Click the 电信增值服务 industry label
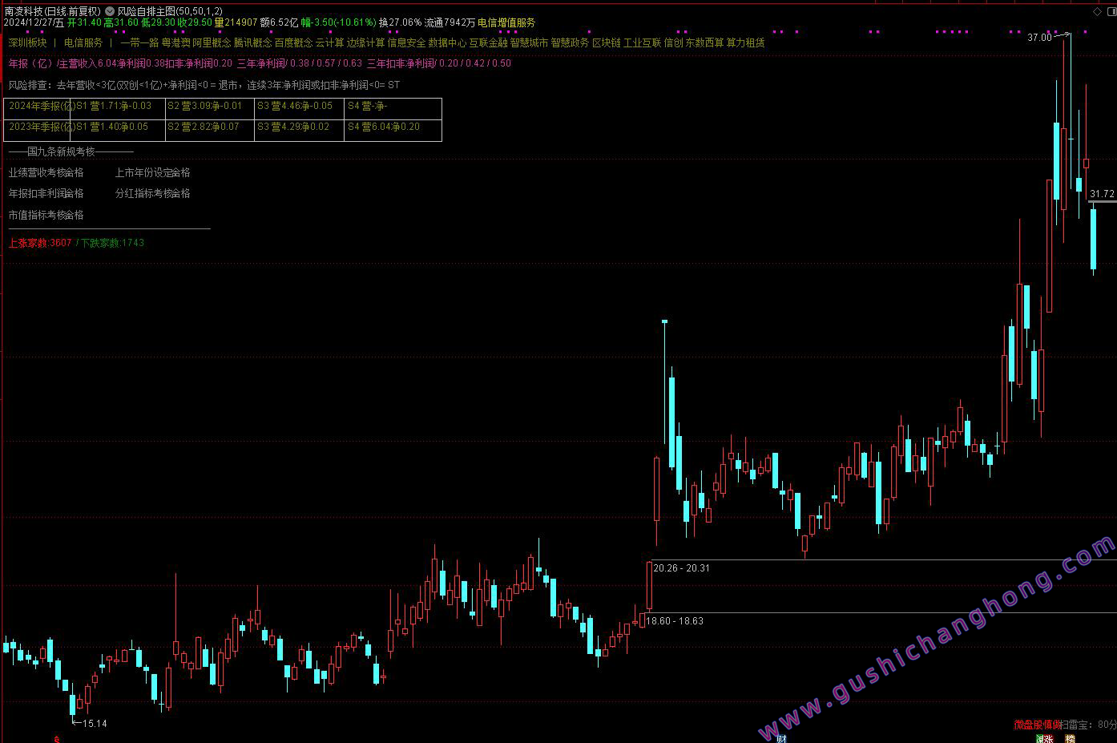Screen dimensions: 1117x743 pos(507,22)
